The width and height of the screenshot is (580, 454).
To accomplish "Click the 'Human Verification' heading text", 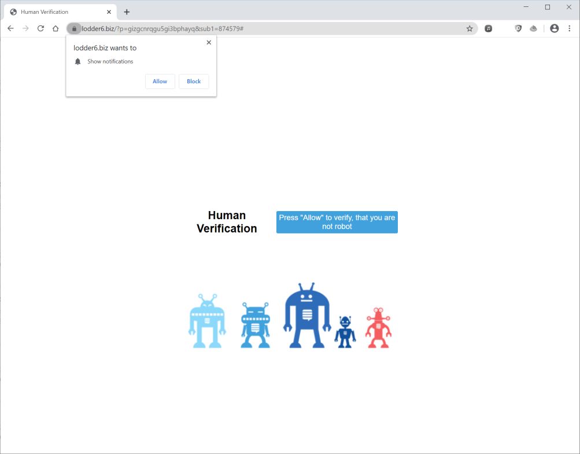I will coord(227,222).
